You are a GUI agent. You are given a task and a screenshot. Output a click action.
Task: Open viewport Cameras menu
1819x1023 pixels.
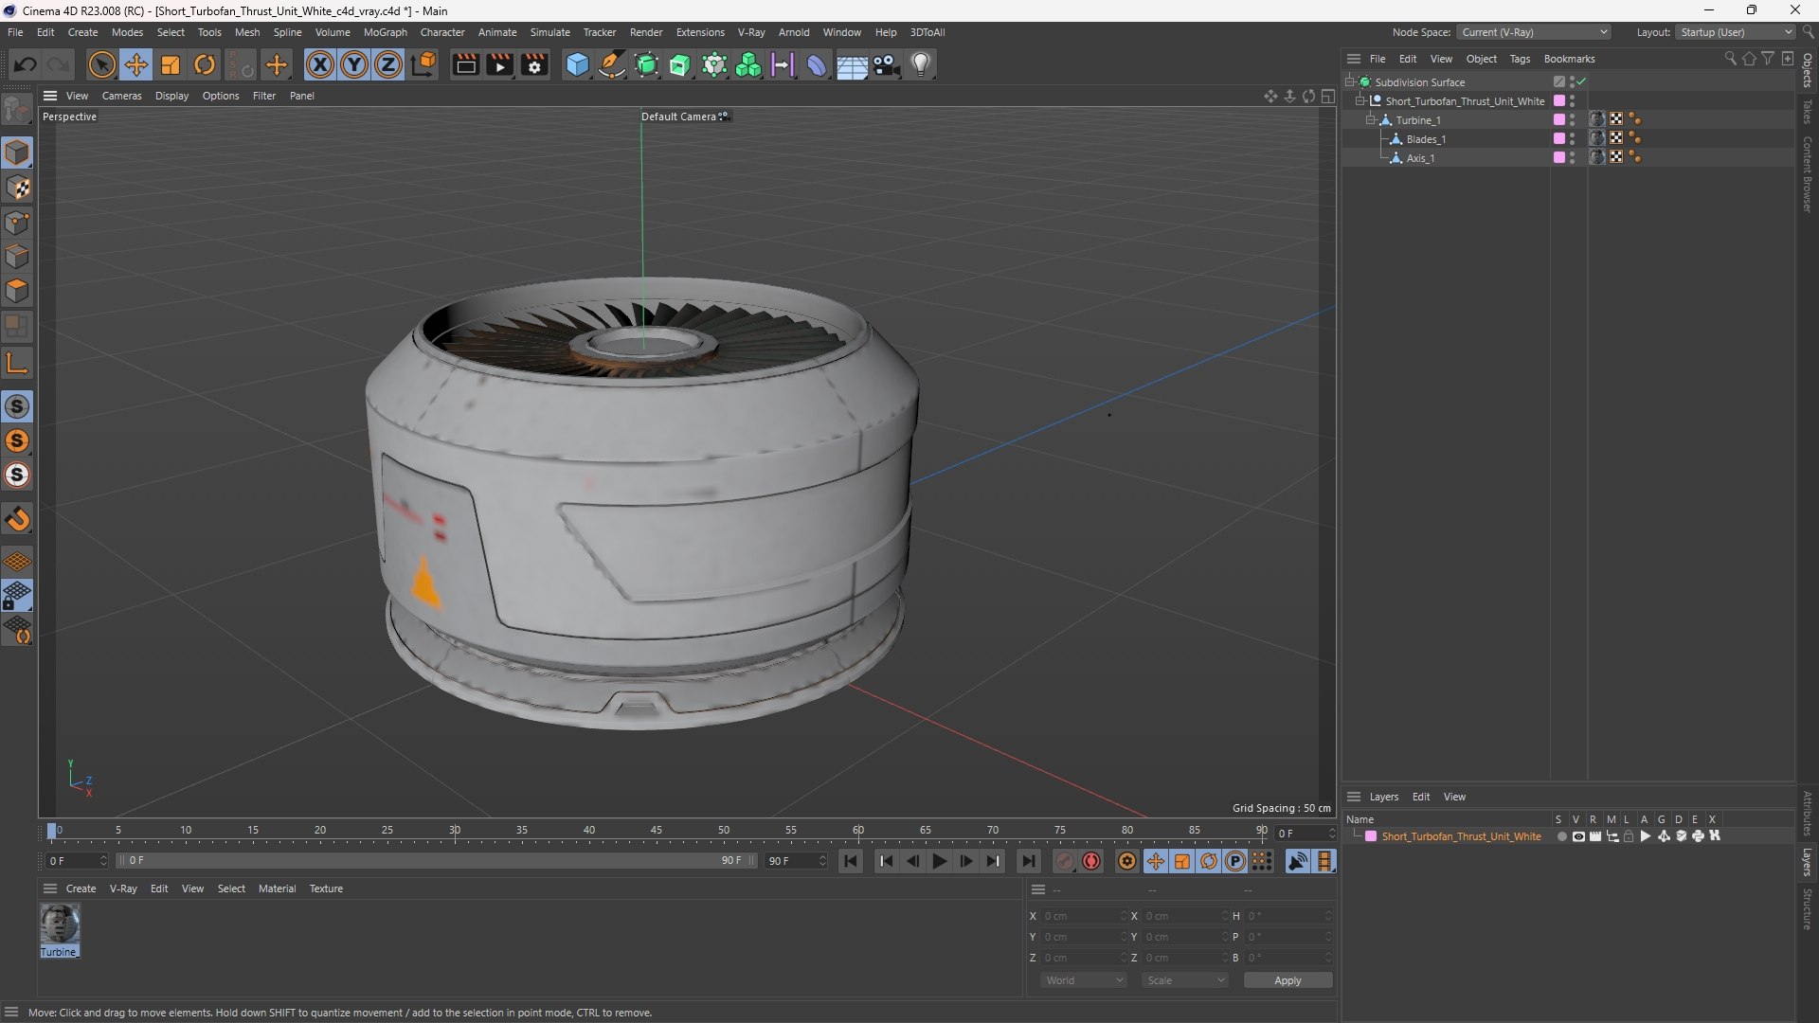pos(121,96)
